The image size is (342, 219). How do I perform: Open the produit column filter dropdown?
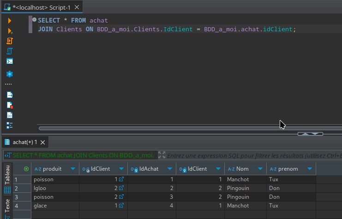(73, 169)
